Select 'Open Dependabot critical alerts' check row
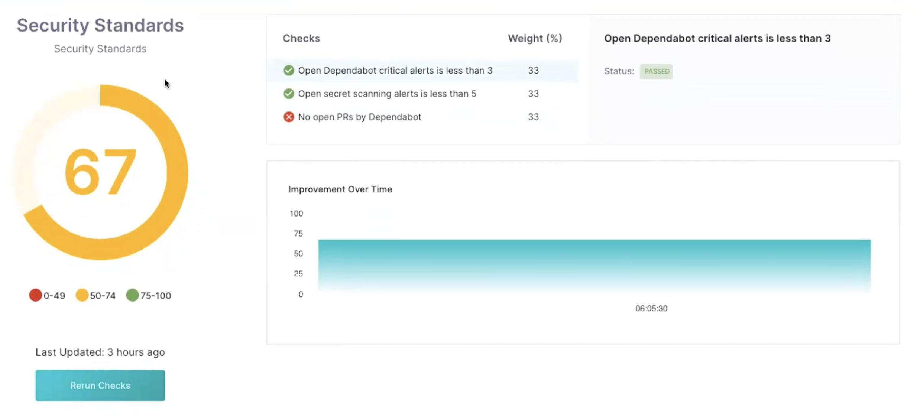The height and width of the screenshot is (416, 917). pyautogui.click(x=395, y=71)
